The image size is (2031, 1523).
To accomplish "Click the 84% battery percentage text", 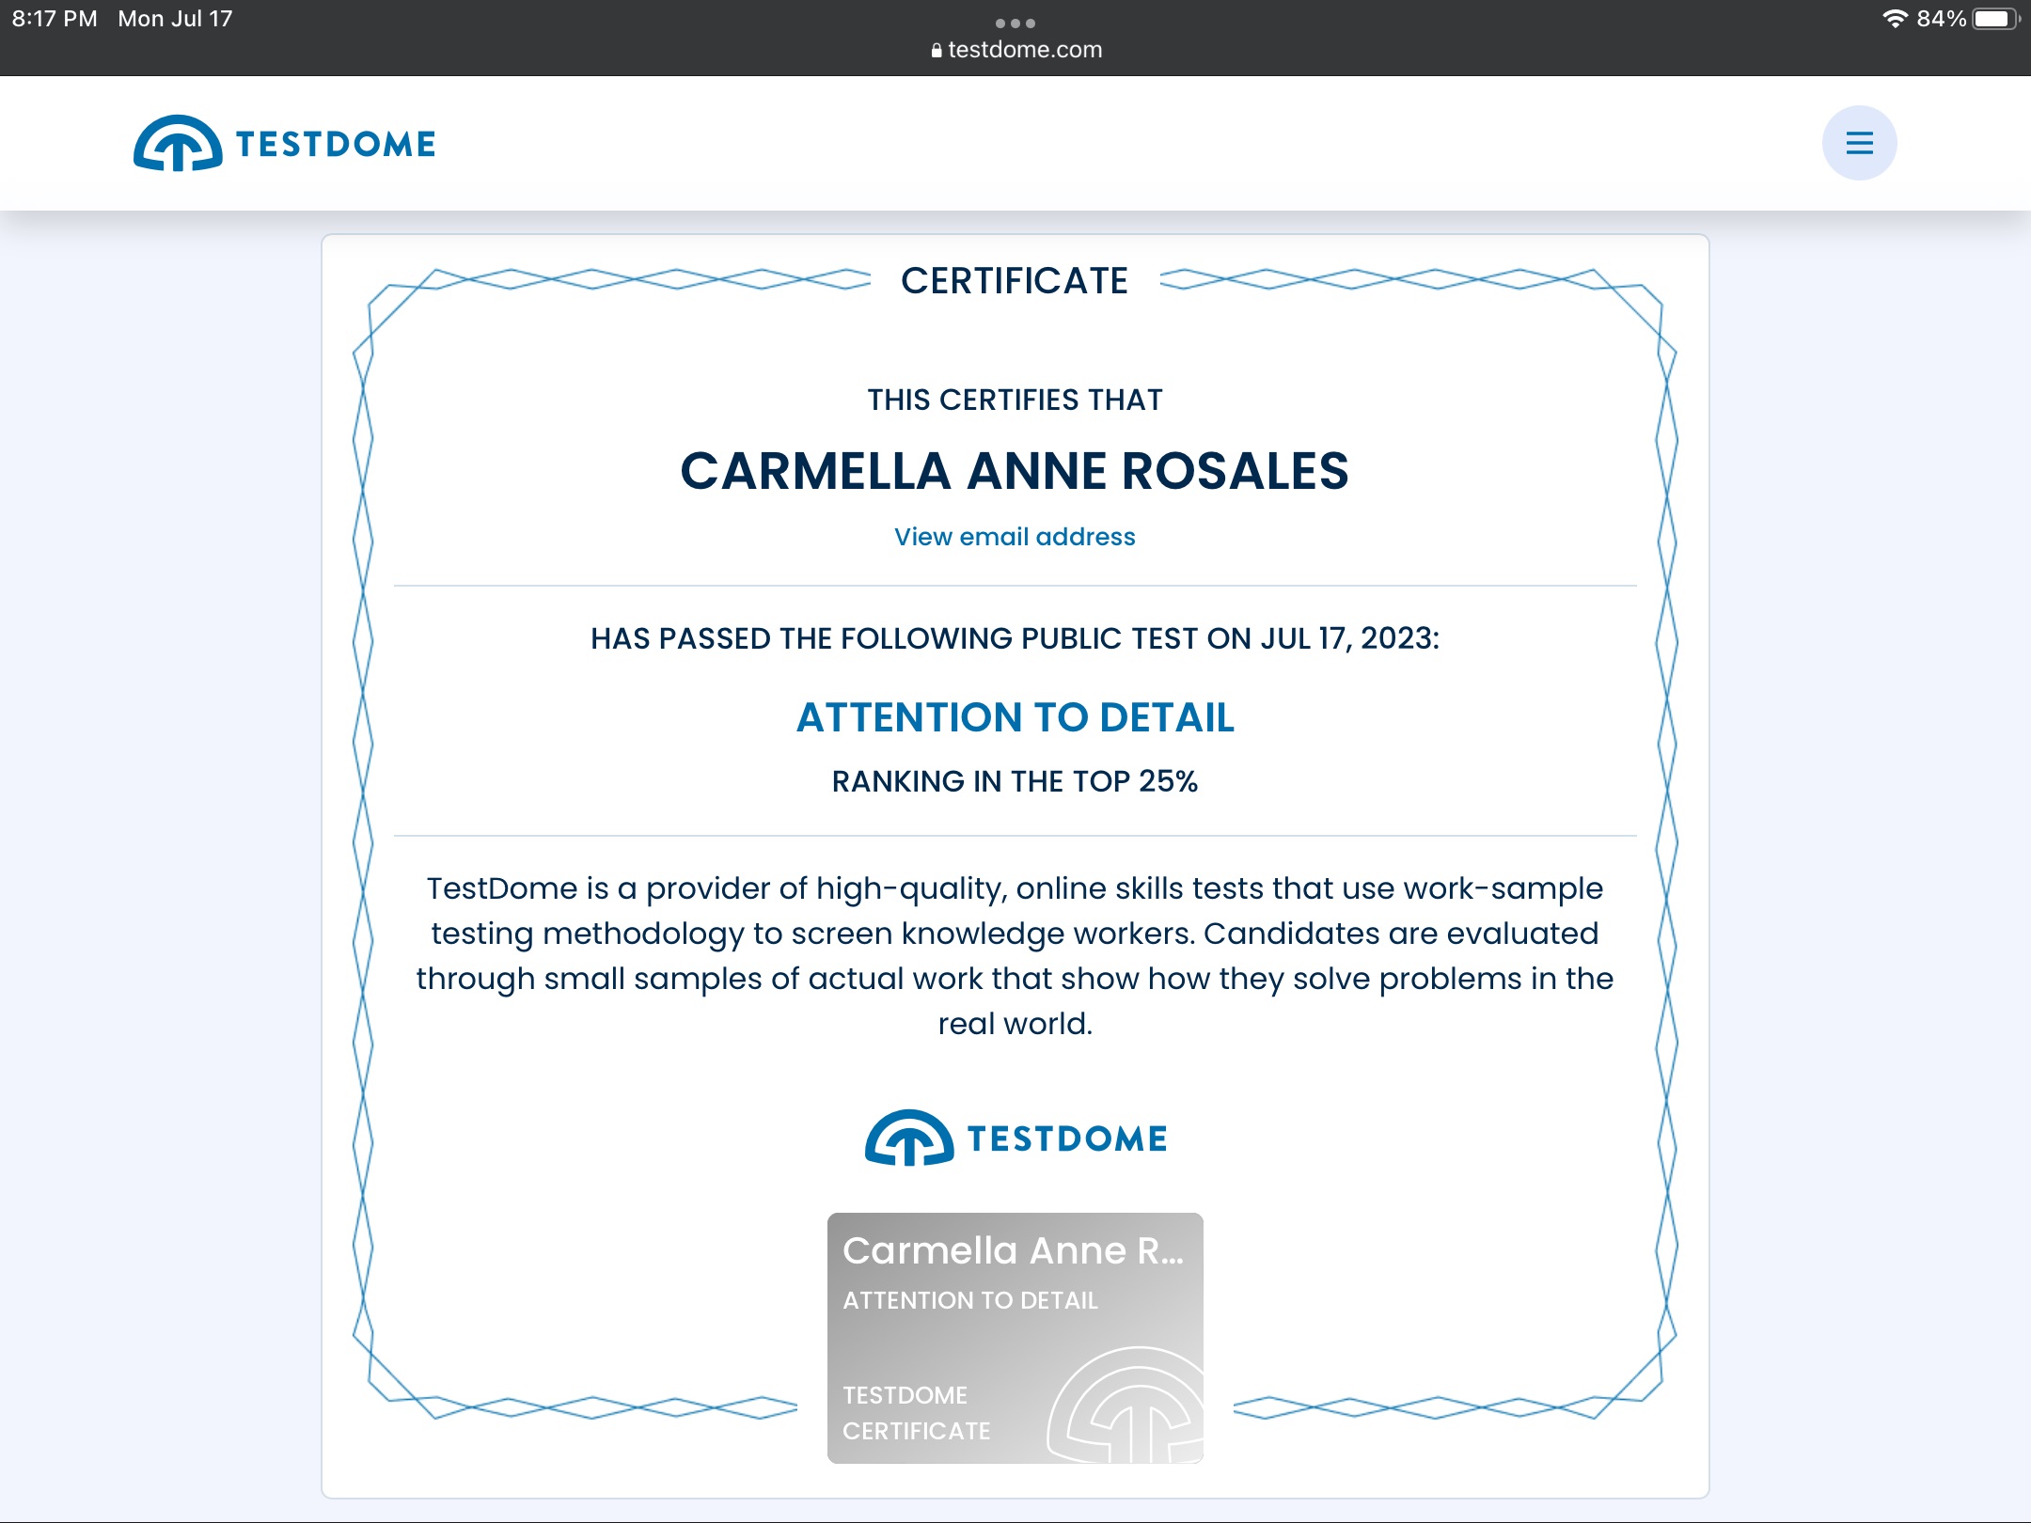I will tap(1941, 19).
